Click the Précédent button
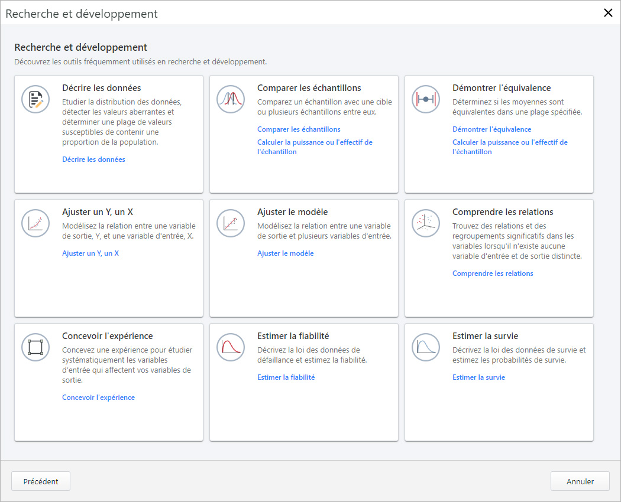 [x=40, y=481]
